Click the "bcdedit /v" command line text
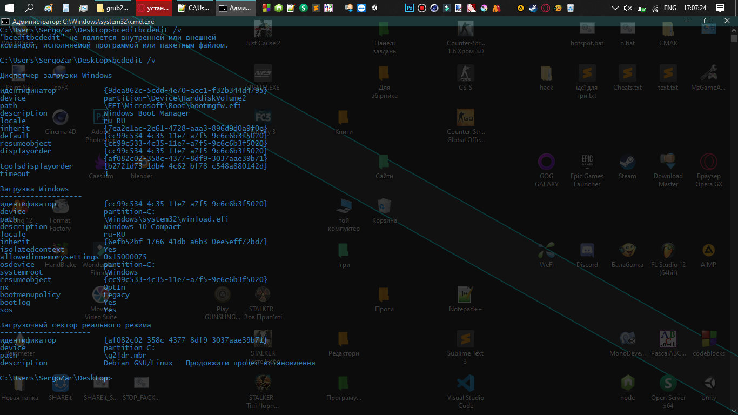This screenshot has height=415, width=738. click(x=134, y=61)
